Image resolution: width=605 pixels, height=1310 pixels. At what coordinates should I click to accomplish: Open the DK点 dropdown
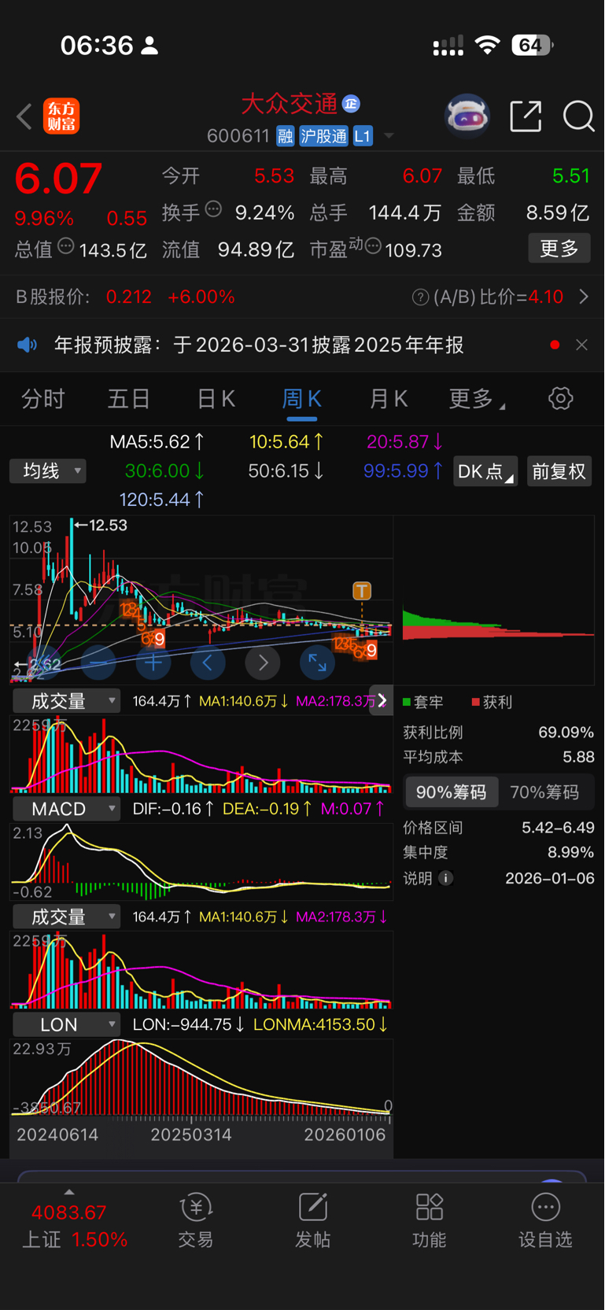coord(485,471)
